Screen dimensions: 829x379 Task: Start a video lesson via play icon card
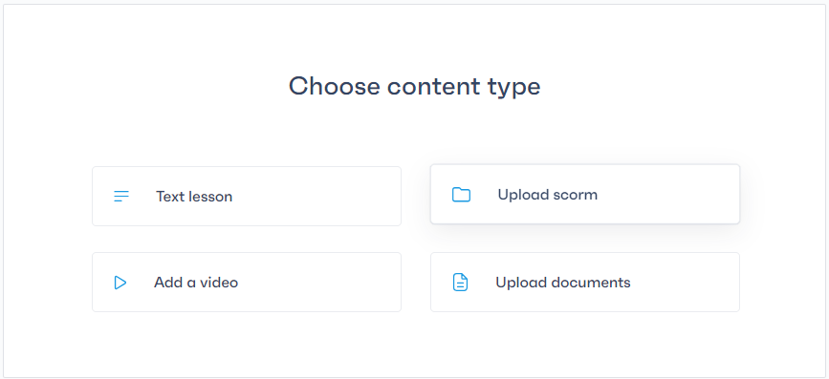coord(247,282)
